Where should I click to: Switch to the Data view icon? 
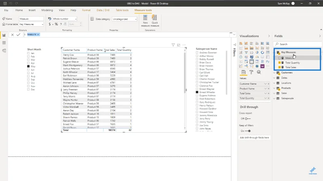click(x=4, y=43)
